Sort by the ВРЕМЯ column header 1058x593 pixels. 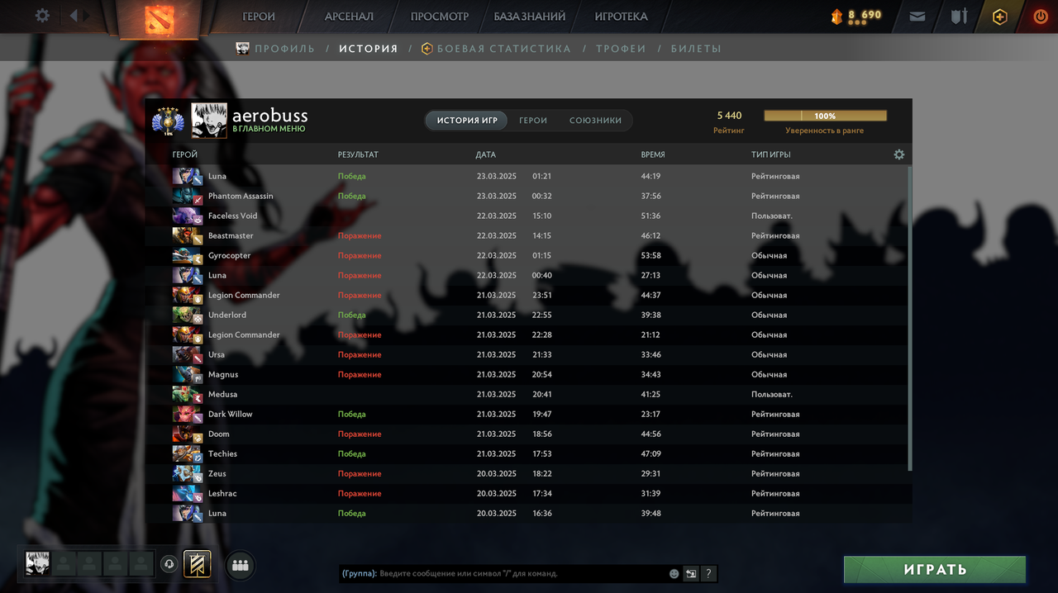pos(653,154)
